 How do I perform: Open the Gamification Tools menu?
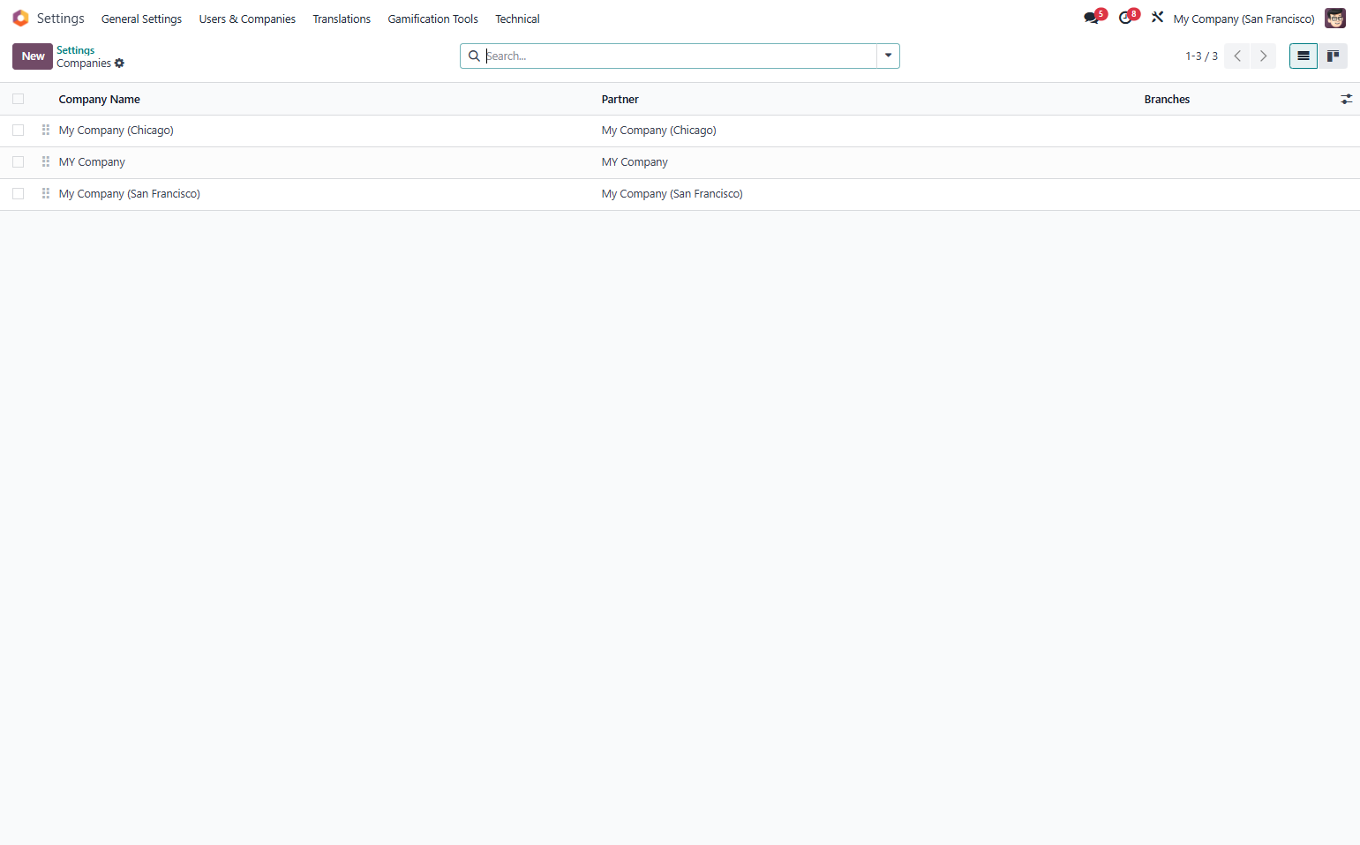432,19
